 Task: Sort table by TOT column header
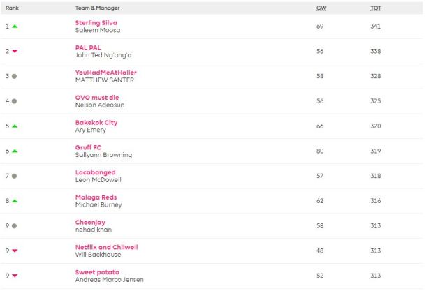click(x=375, y=8)
